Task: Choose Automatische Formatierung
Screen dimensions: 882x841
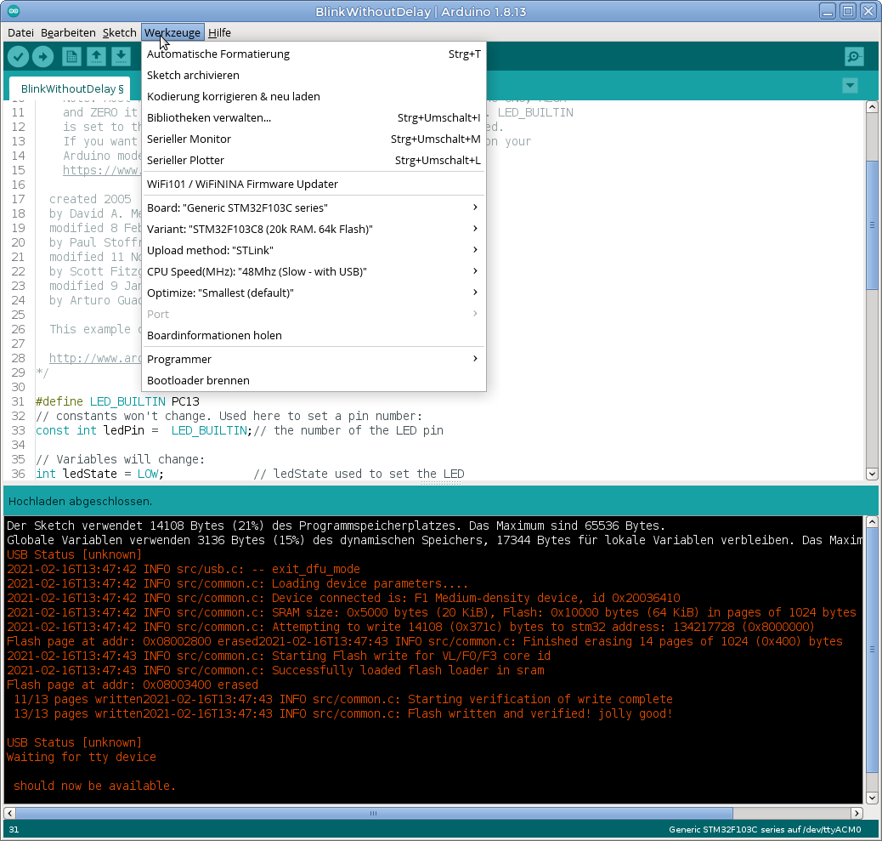Action: coord(314,54)
